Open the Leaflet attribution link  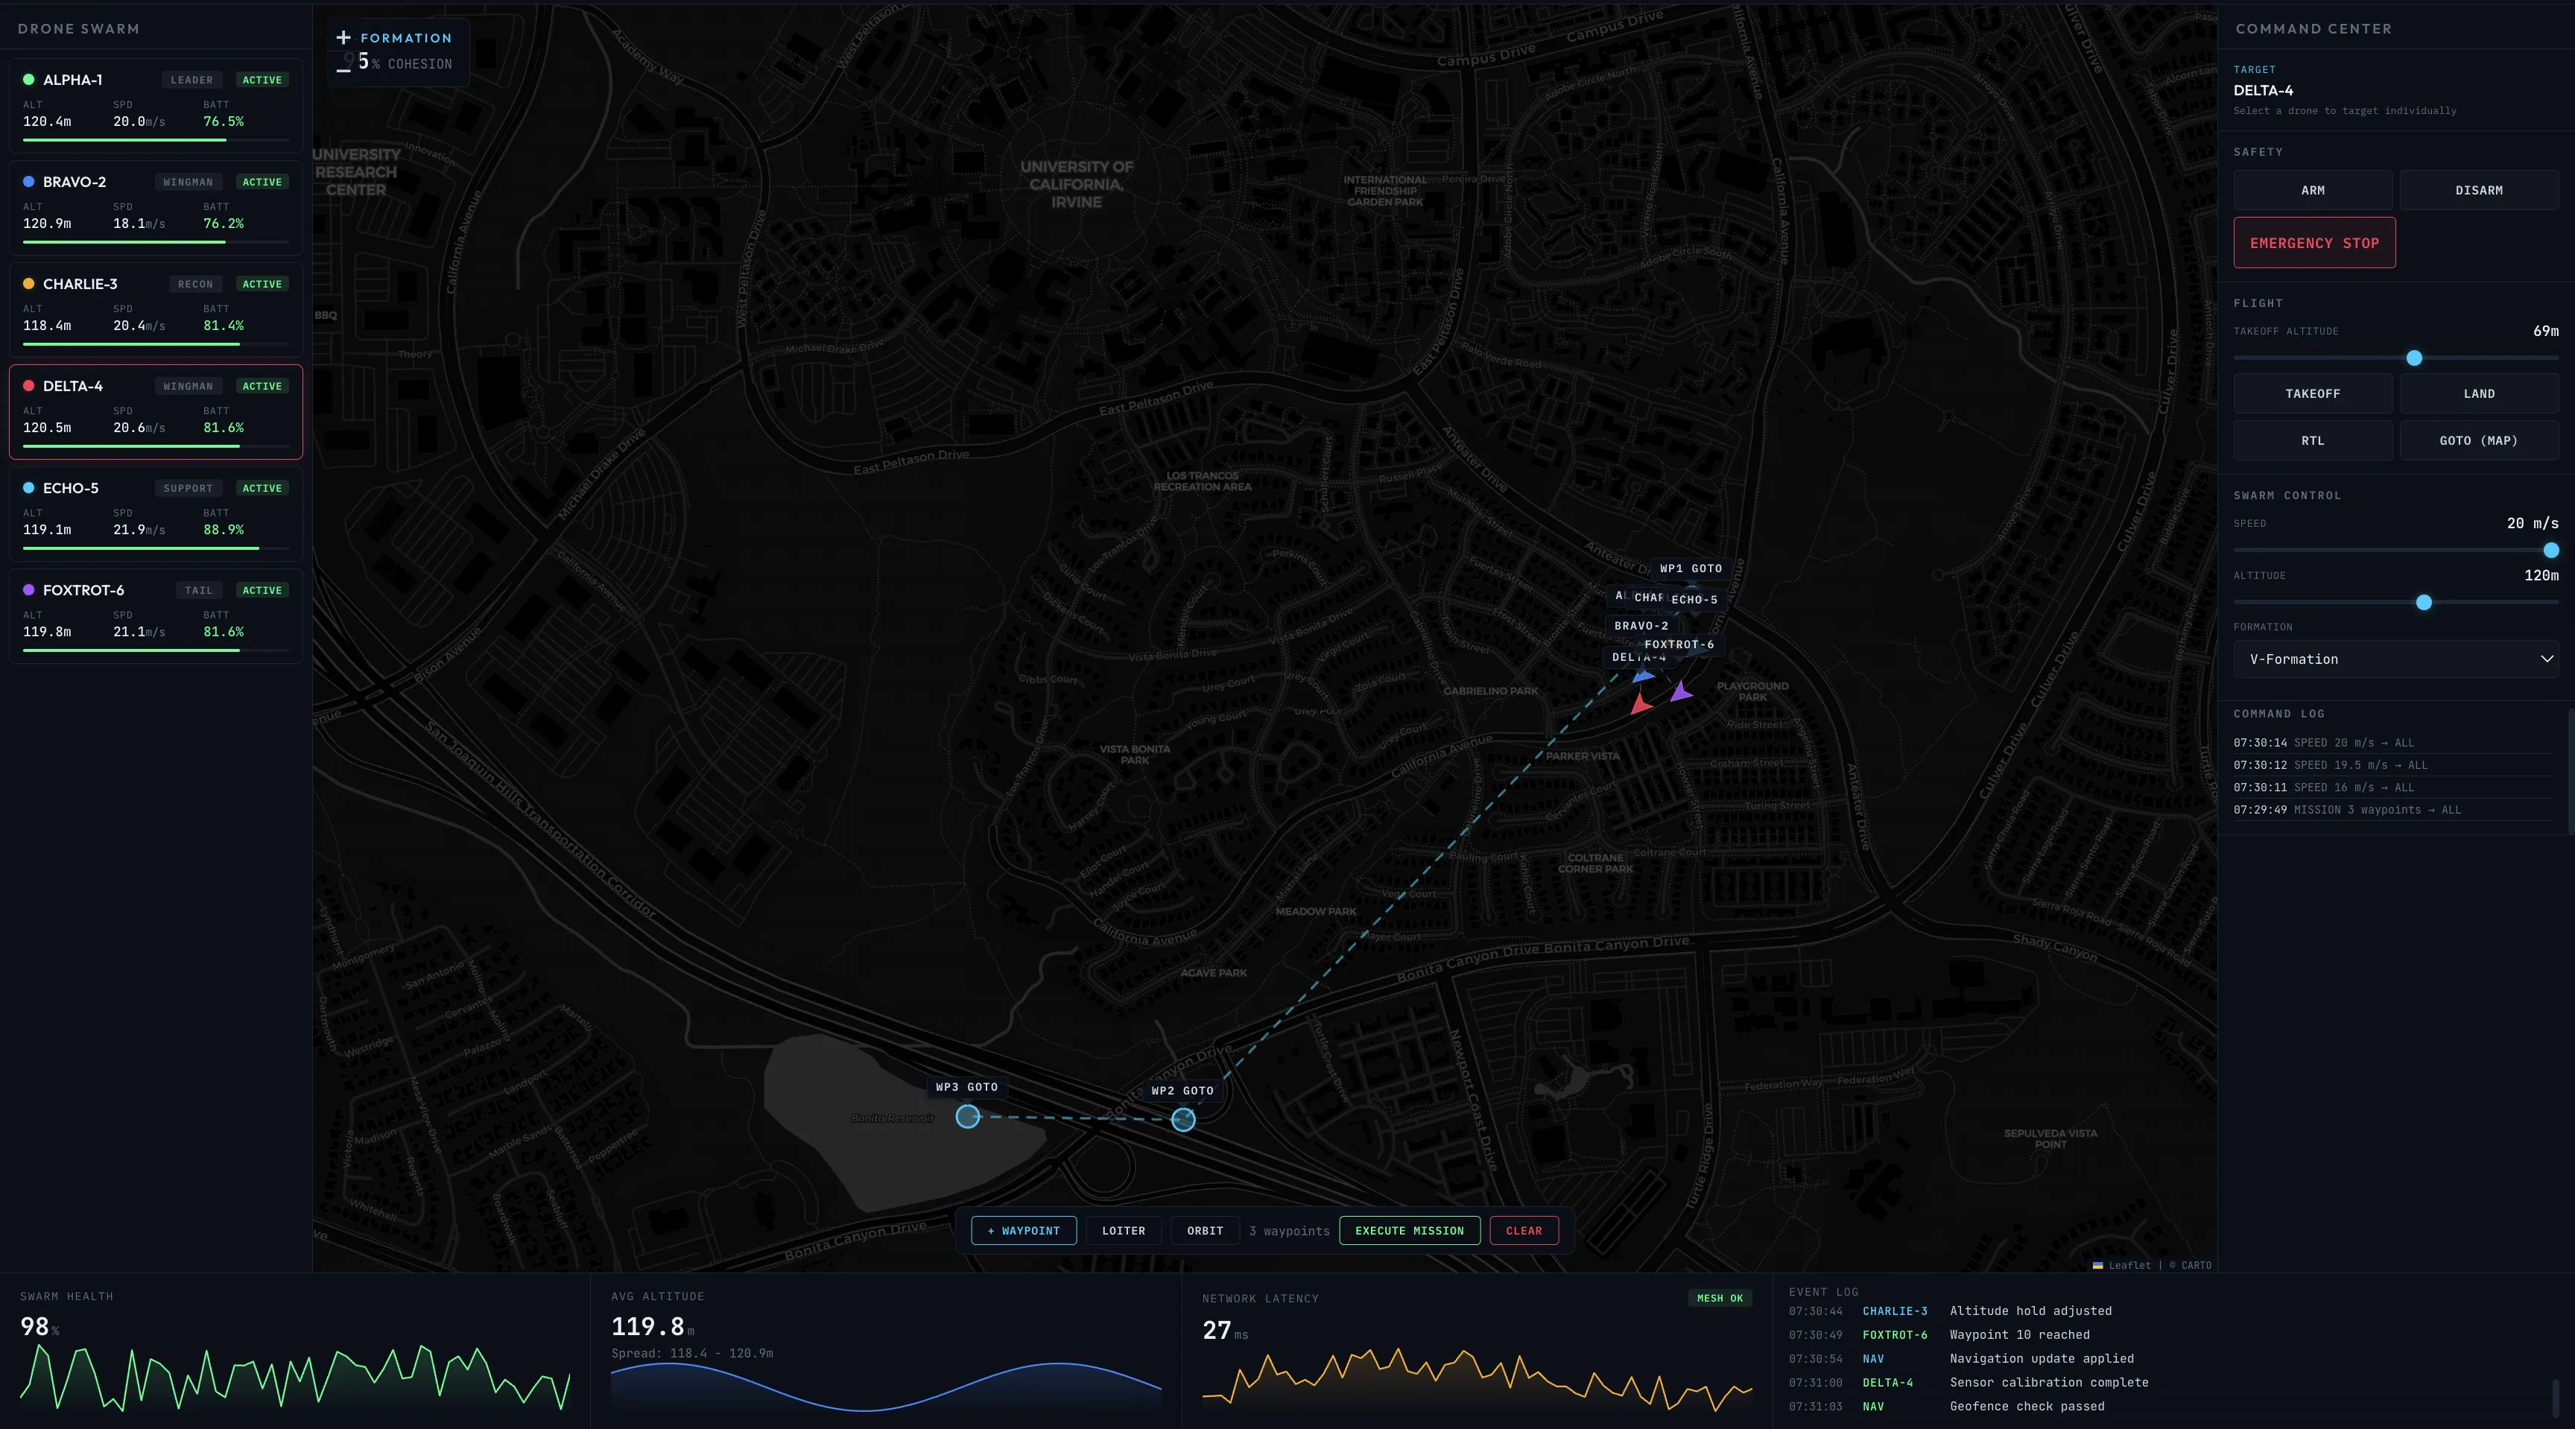(2130, 1266)
